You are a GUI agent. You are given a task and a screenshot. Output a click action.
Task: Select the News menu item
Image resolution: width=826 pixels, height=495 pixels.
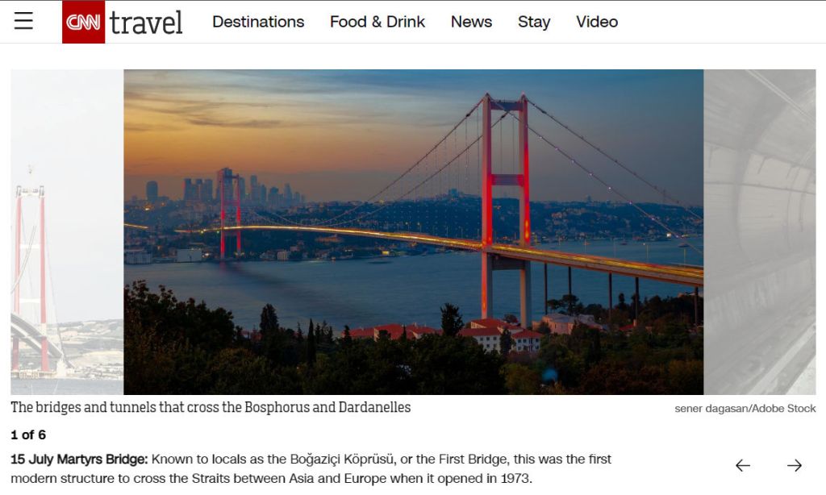point(471,22)
